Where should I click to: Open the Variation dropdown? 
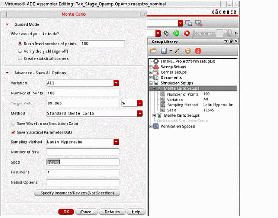point(116,83)
